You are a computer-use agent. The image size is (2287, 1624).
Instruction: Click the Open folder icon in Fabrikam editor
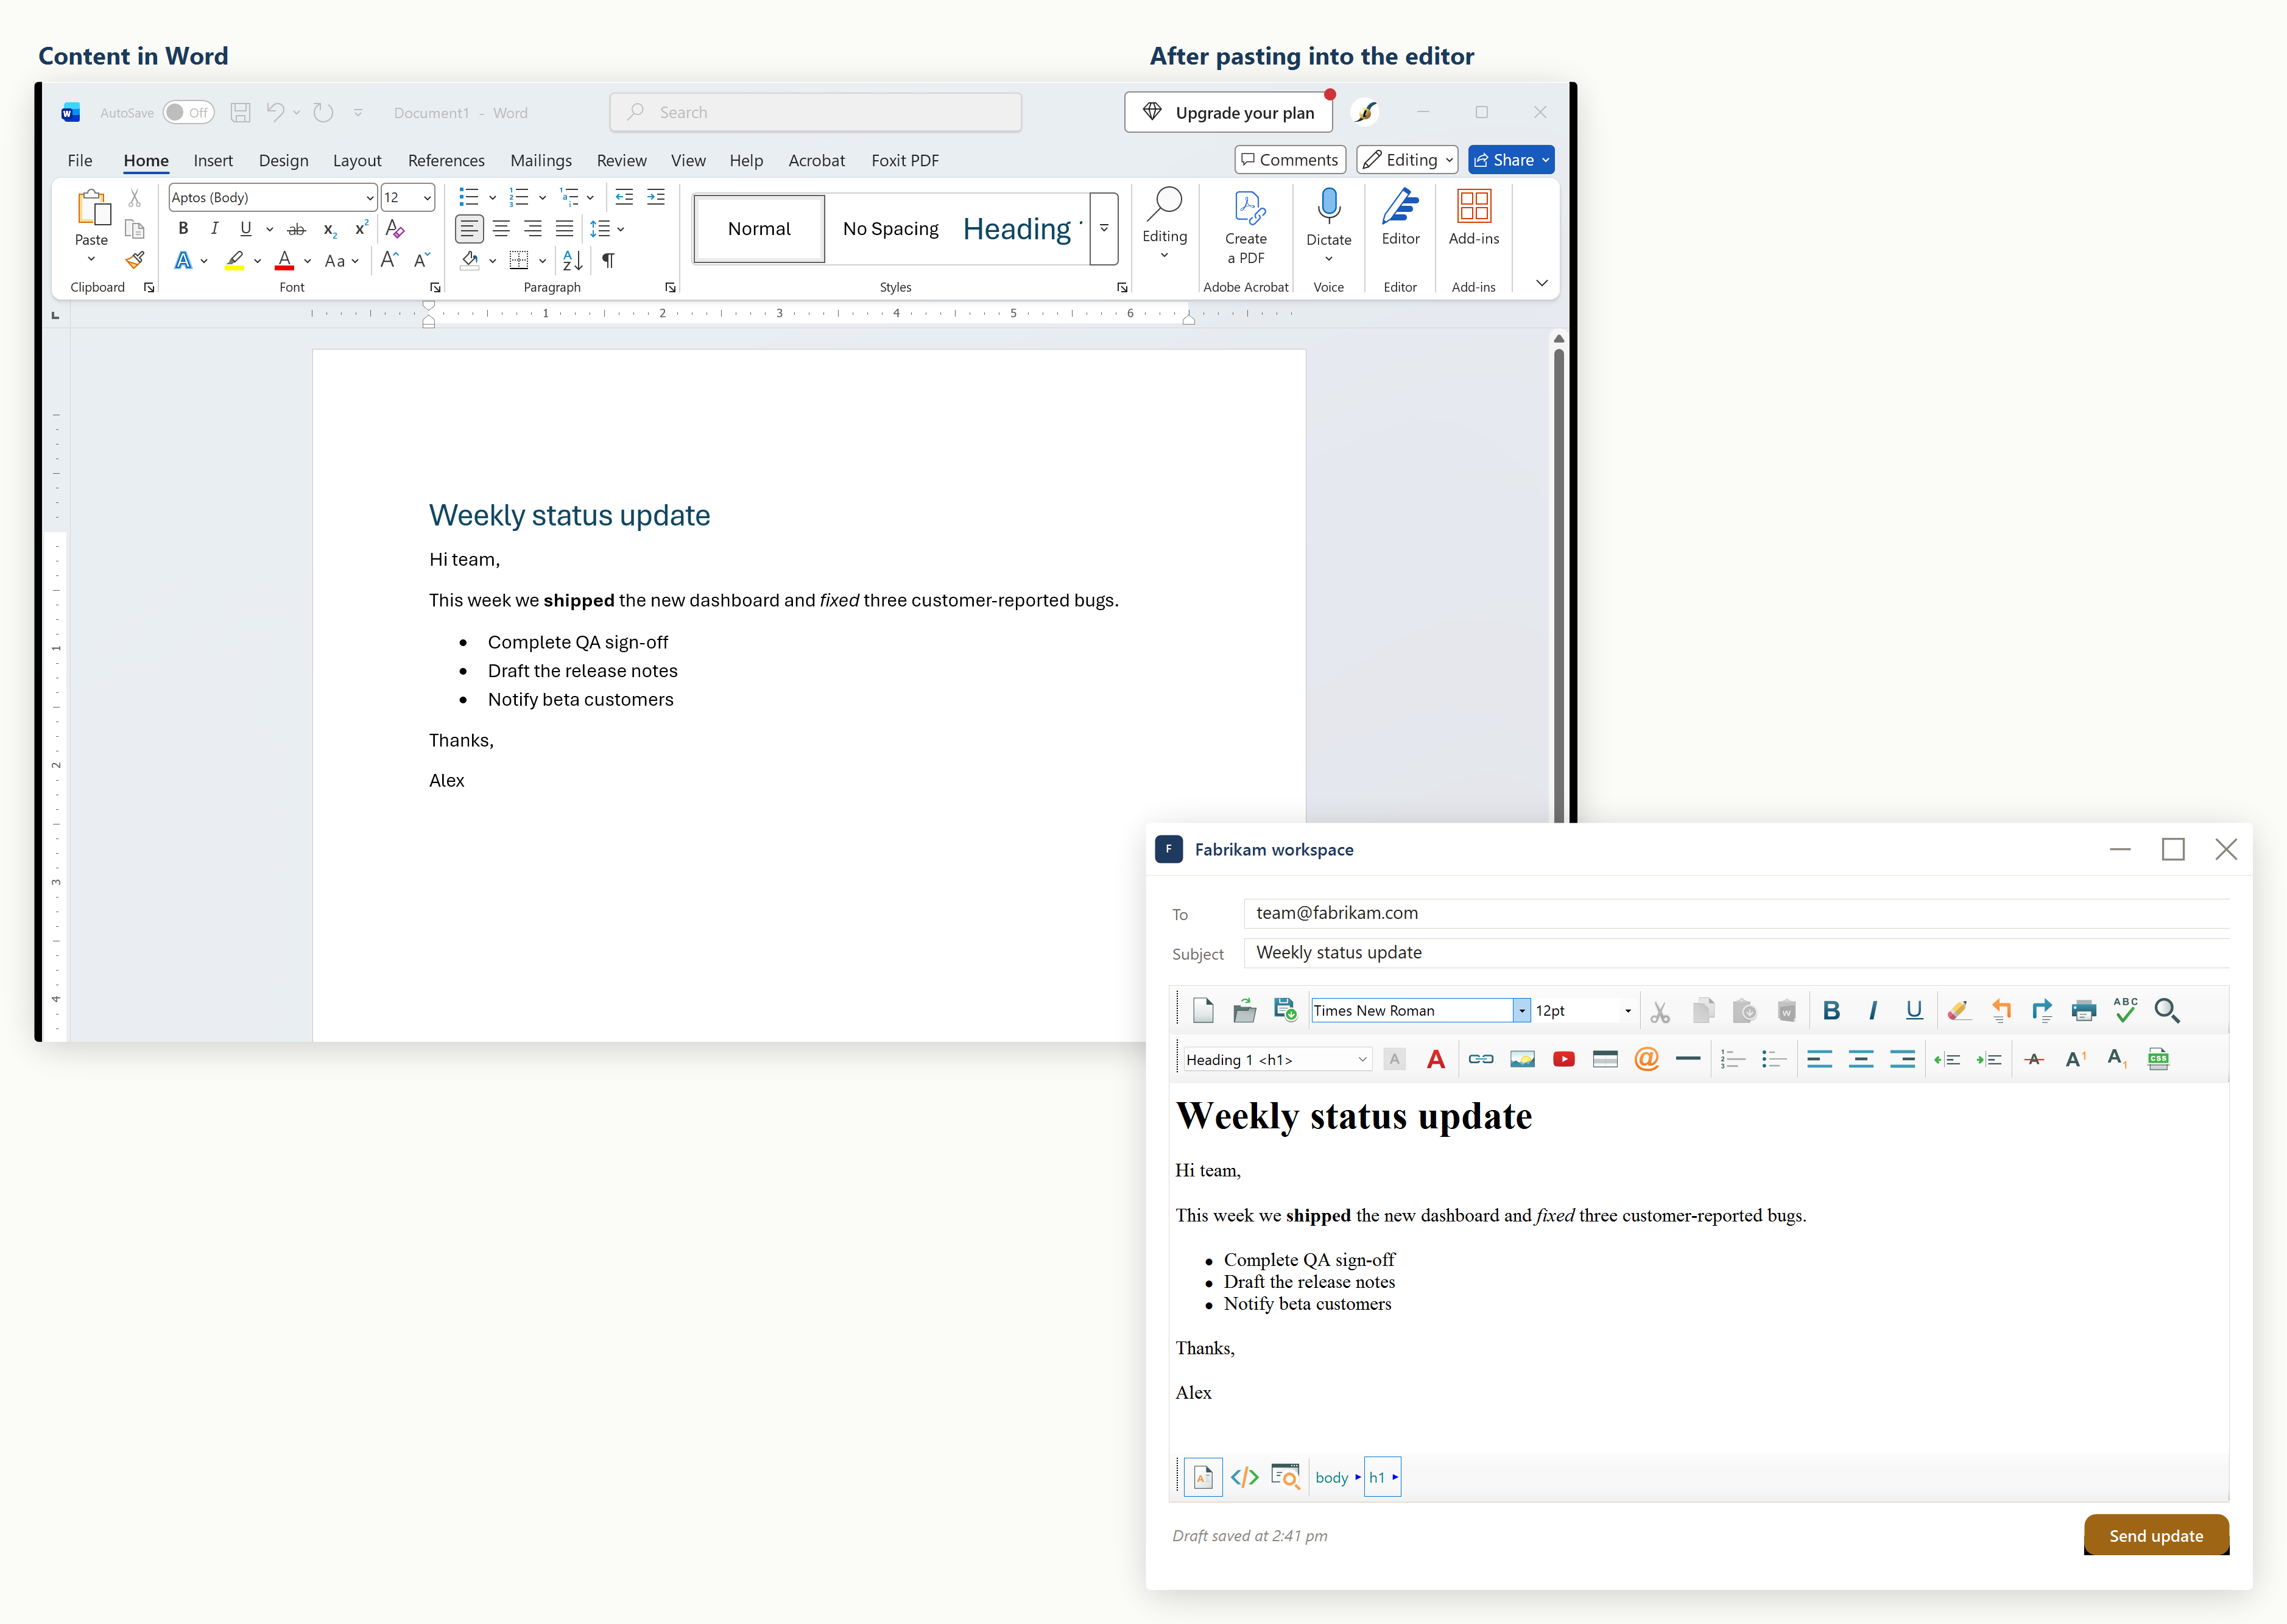[1244, 1010]
